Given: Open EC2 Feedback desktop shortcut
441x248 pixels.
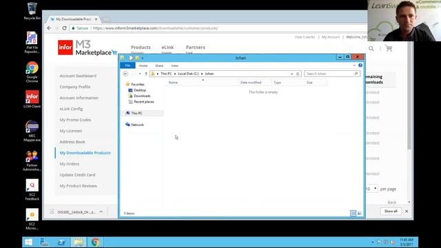Looking at the screenshot, I should pyautogui.click(x=32, y=190).
